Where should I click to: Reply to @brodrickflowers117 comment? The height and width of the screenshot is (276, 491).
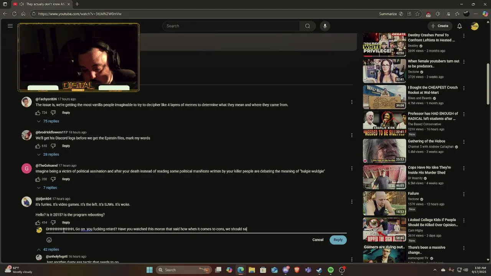66,146
